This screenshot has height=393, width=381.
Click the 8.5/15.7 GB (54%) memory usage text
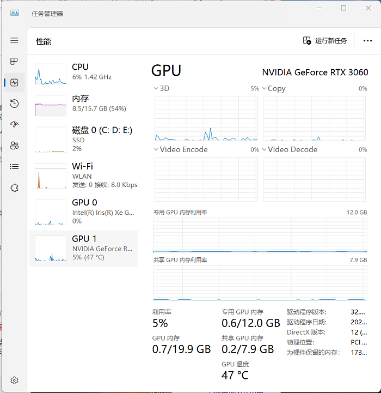pyautogui.click(x=99, y=108)
